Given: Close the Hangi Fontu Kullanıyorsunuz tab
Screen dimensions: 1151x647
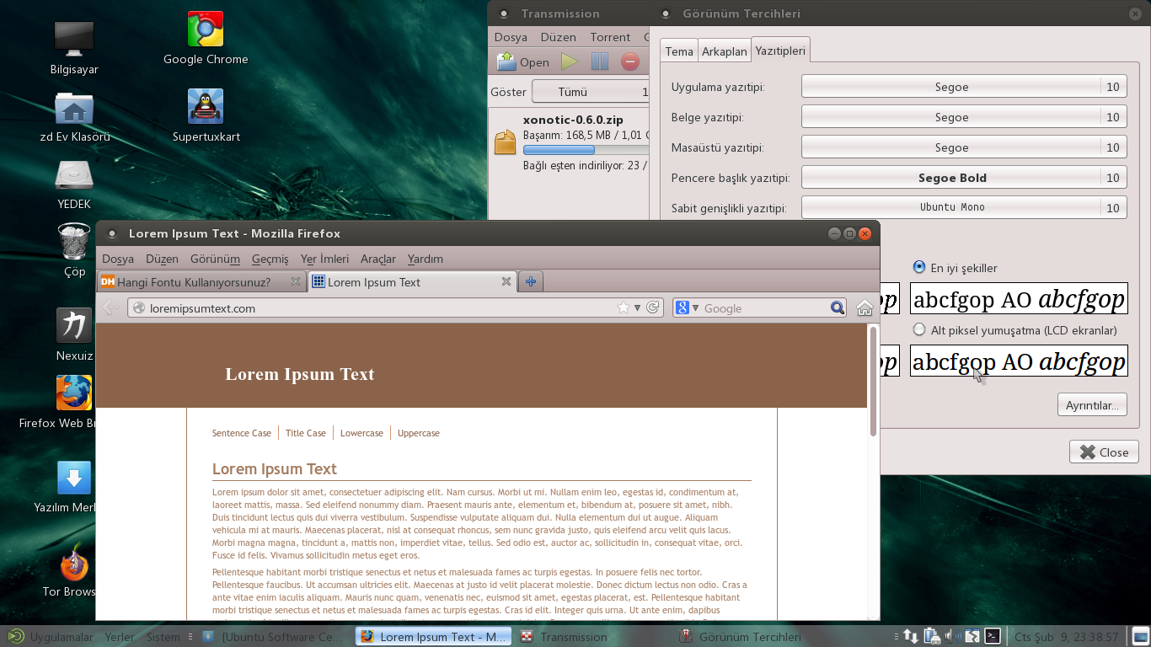Looking at the screenshot, I should (x=295, y=281).
